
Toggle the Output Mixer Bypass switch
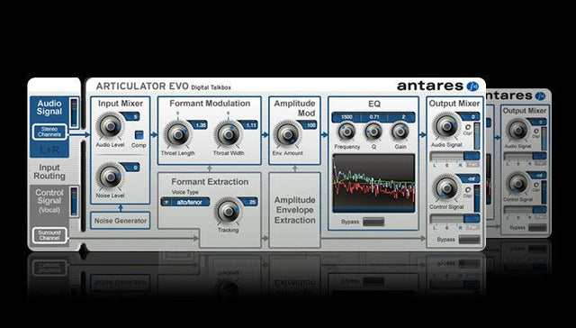pyautogui.click(x=469, y=240)
